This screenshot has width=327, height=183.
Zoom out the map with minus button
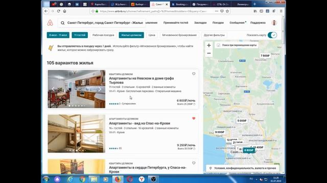[209, 53]
